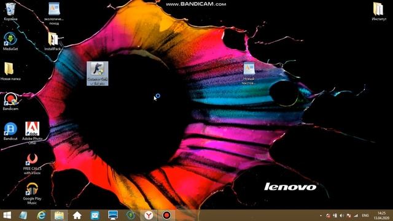Click the white house taskbar icon
Screen dimensions: 393x221
tap(77, 215)
